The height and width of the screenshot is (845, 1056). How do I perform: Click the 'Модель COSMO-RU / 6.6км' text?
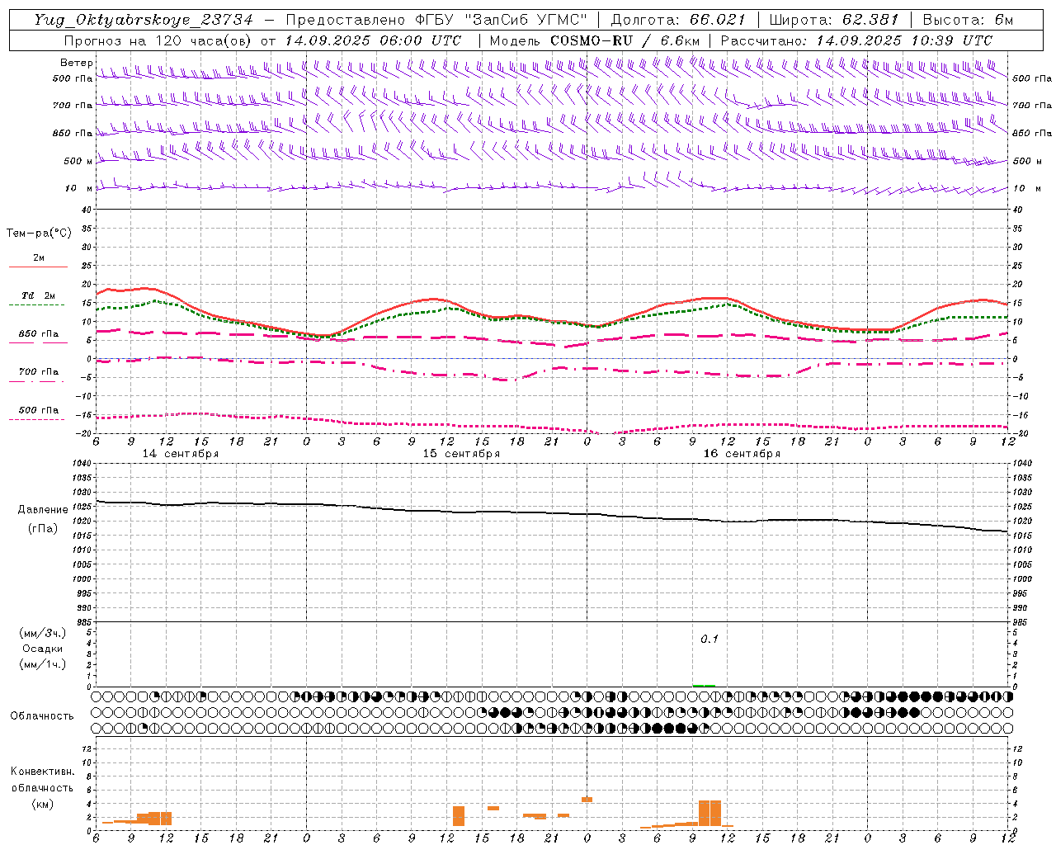click(595, 40)
